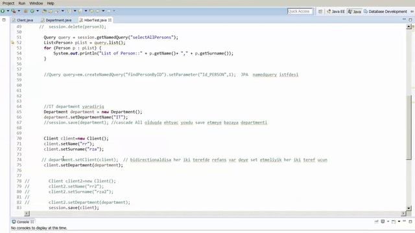
Task: Minimize the editor area
Action: click(404, 19)
